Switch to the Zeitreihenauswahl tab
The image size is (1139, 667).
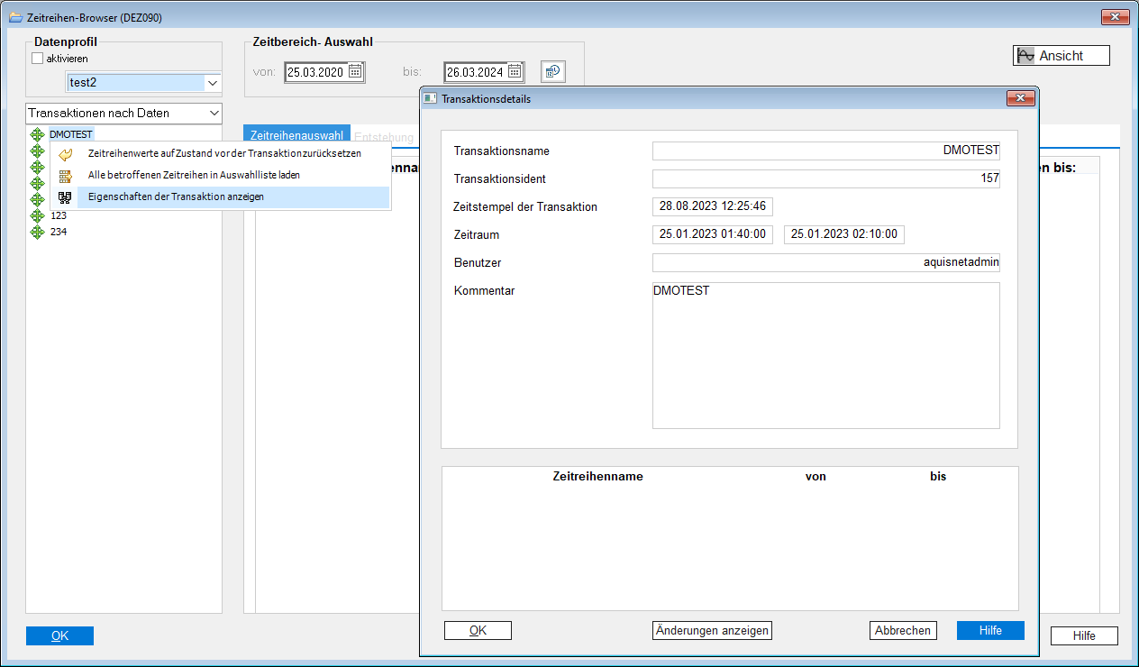(296, 136)
